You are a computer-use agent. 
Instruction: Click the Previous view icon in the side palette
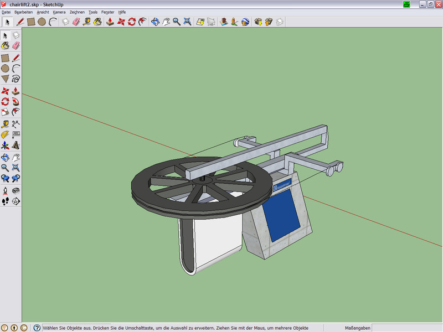(x=5, y=178)
